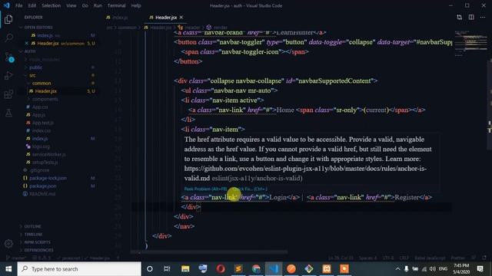This screenshot has height=276, width=492.
Task: Click the Visual Studio Code taskbar icon
Action: pyautogui.click(x=274, y=269)
